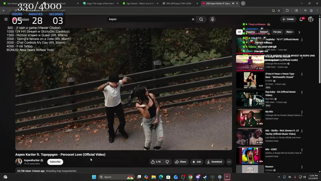Open the Mix - KEKE playlist thumbnail
This screenshot has width=321, height=181.
(x=250, y=156)
